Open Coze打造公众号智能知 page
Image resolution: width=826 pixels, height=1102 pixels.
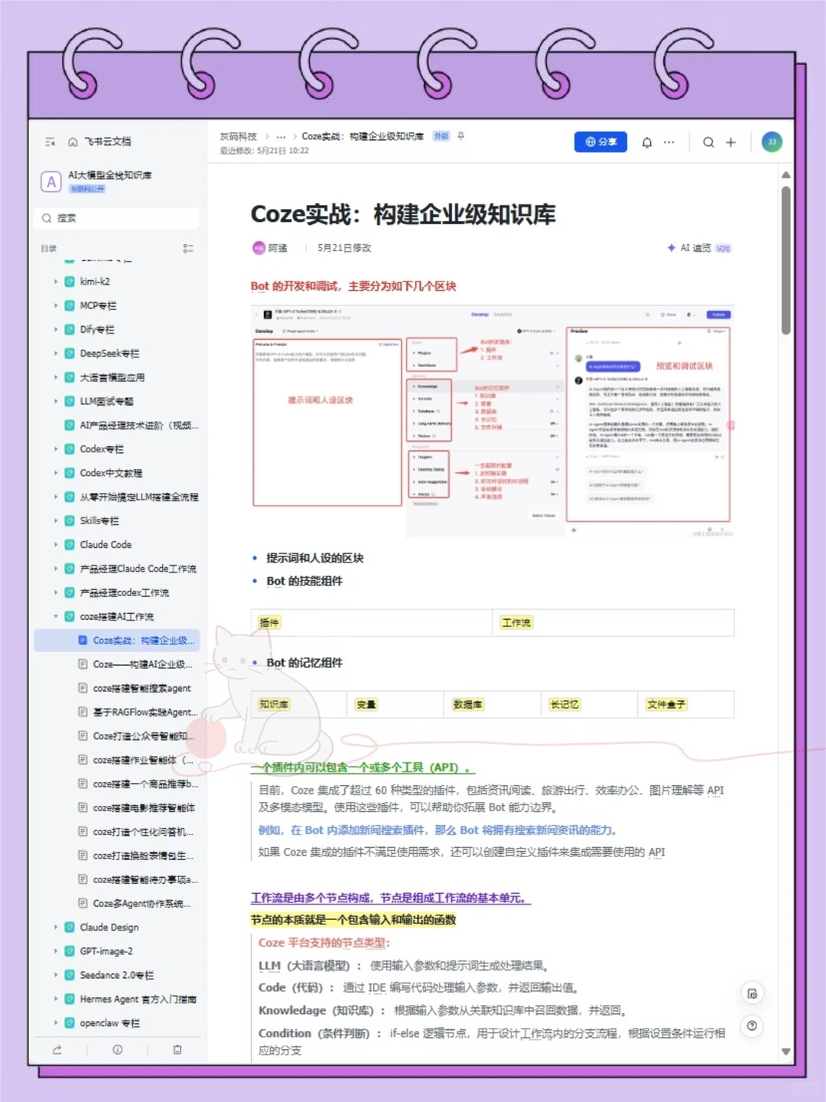[x=144, y=736]
